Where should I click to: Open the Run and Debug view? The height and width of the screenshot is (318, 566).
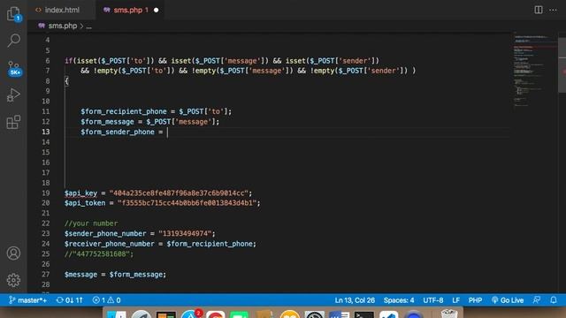tap(14, 95)
